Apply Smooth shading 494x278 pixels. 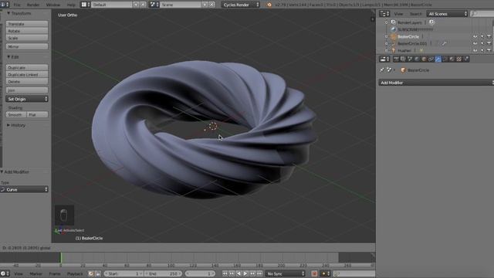point(16,115)
